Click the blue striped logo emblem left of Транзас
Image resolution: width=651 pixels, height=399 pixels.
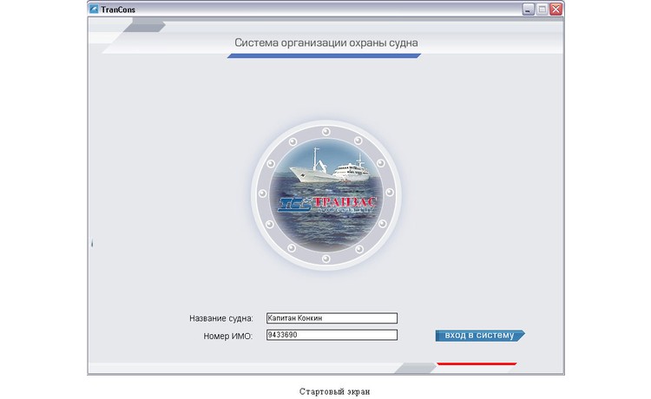293,204
